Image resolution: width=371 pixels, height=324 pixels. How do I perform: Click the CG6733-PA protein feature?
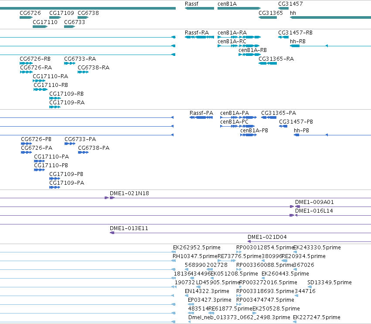[70, 144]
